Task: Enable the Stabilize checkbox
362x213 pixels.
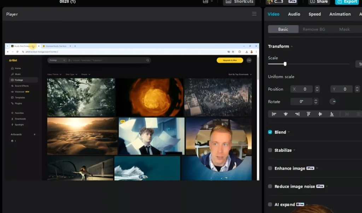Action: click(x=270, y=150)
